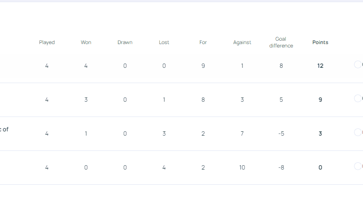Screen dimensions: 363x203
Task: Click the Against column header
Action: 242,42
